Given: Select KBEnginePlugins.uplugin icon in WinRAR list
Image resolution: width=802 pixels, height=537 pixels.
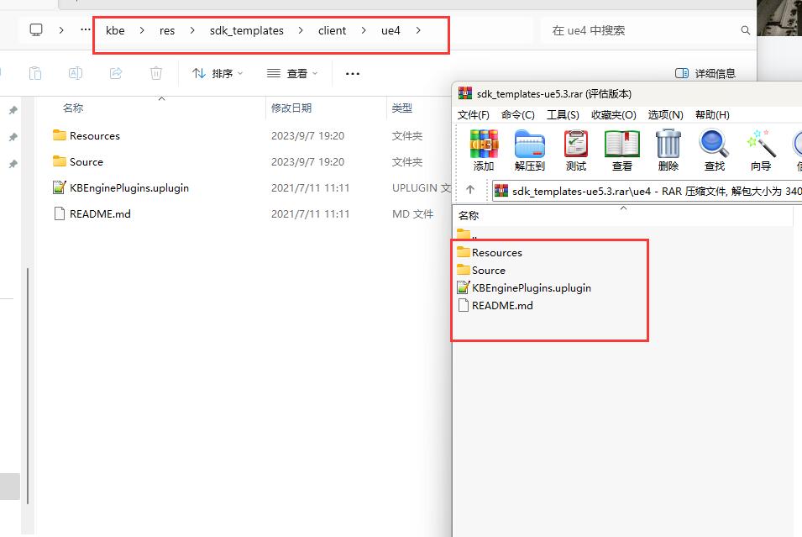Looking at the screenshot, I should tap(464, 287).
